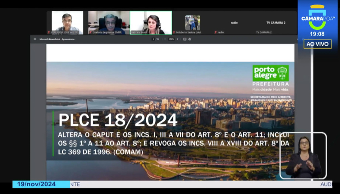Edit the current page number field
Screen dimensions: 340x194
point(154,39)
